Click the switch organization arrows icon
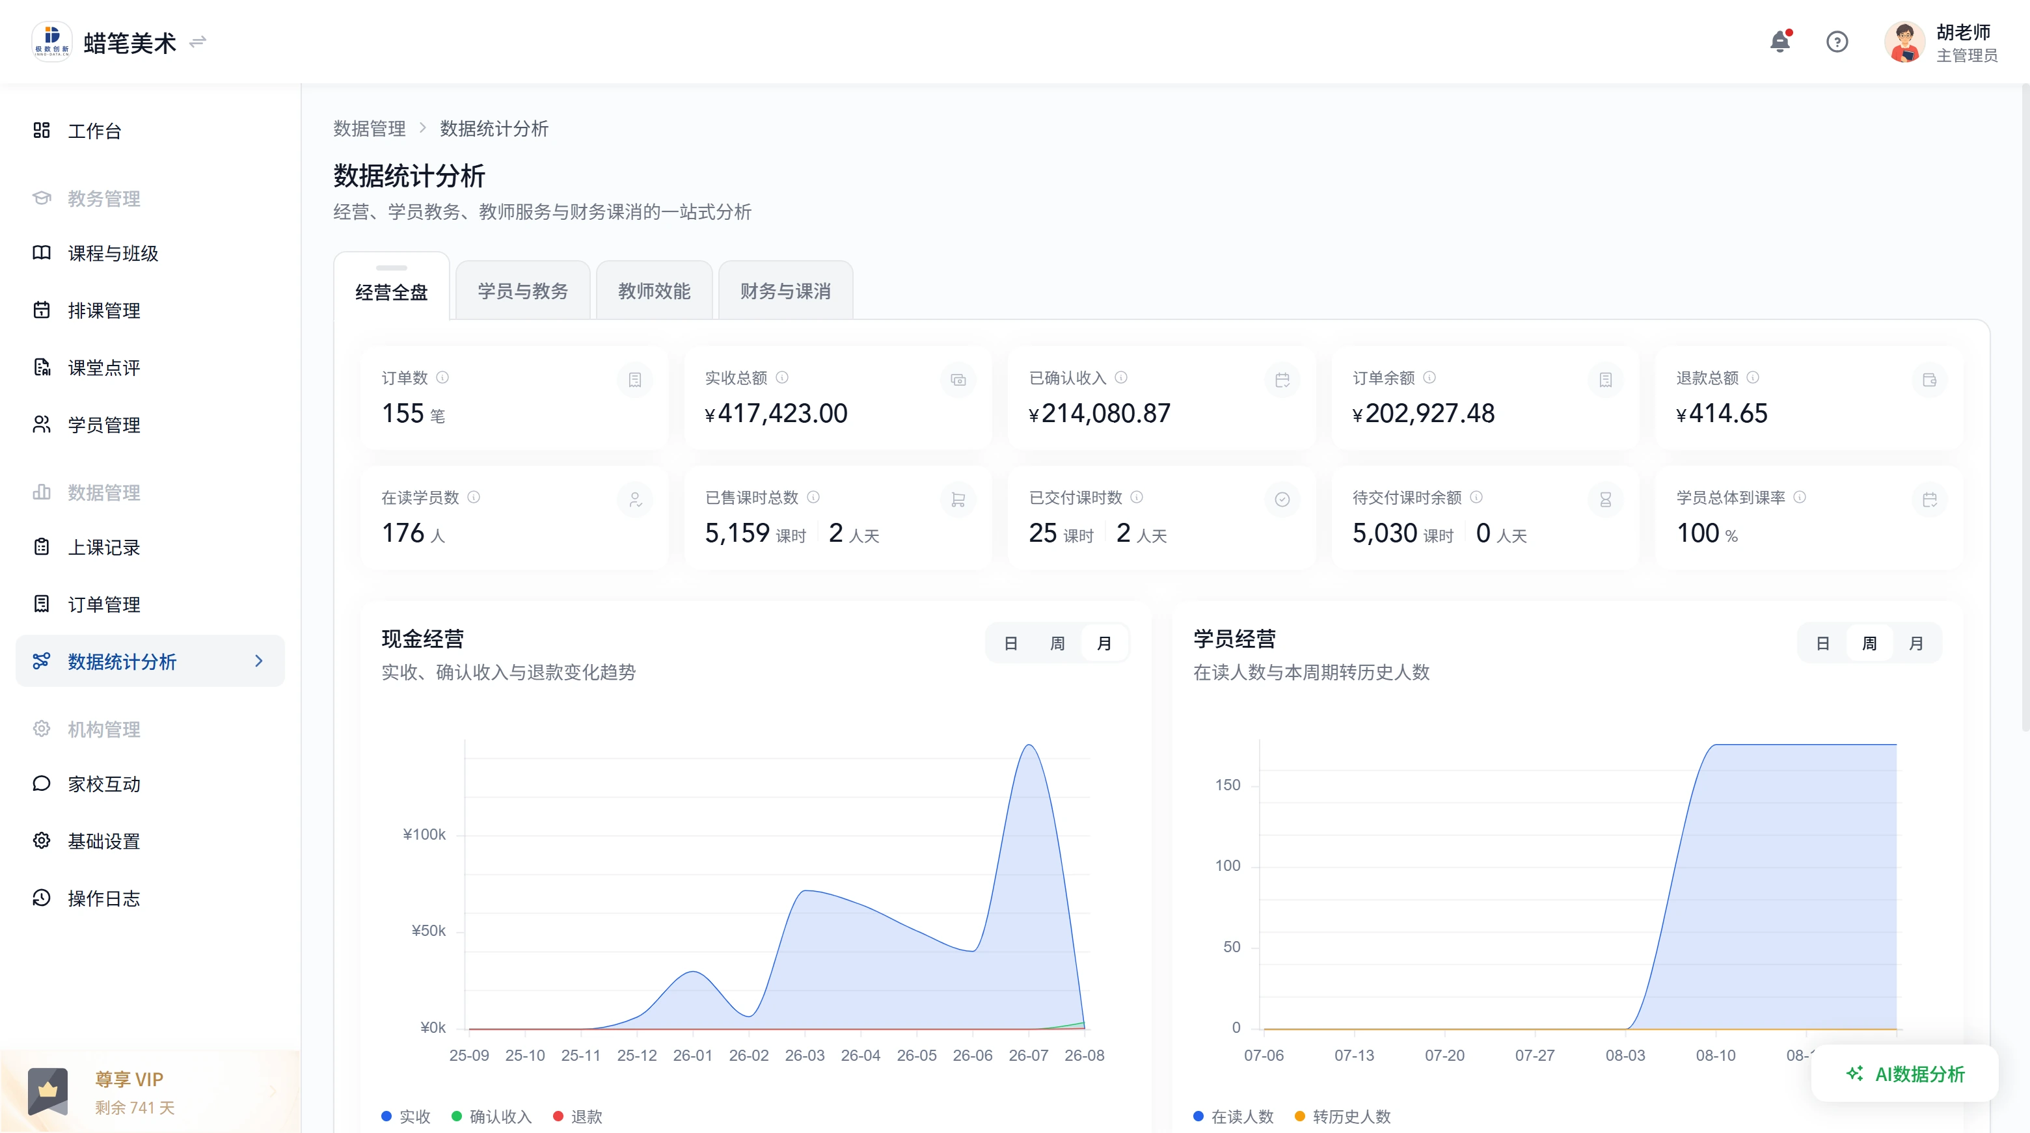2030x1133 pixels. coord(198,42)
